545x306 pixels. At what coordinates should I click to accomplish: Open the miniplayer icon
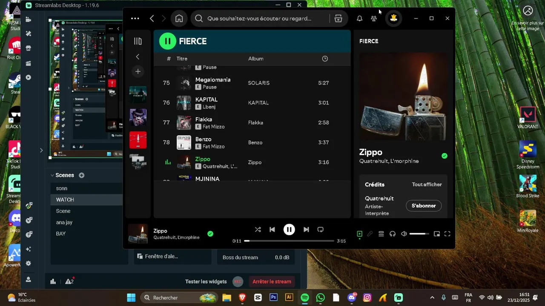click(436, 234)
